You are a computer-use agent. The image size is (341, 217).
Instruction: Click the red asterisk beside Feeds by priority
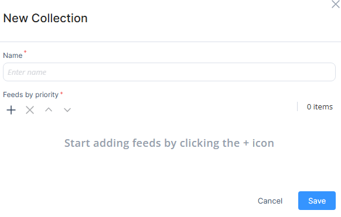(62, 94)
